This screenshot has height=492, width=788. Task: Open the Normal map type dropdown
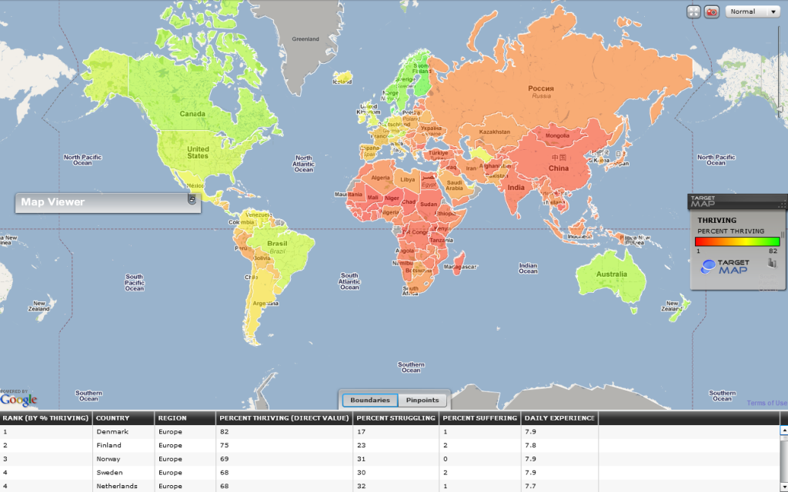pyautogui.click(x=753, y=12)
